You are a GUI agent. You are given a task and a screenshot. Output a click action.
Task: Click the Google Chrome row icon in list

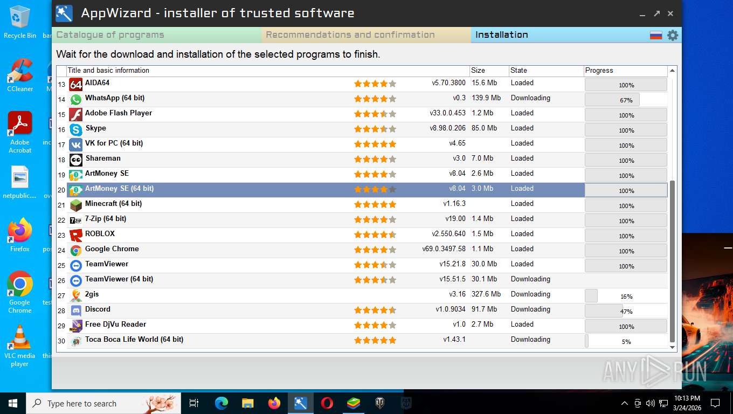click(x=76, y=251)
